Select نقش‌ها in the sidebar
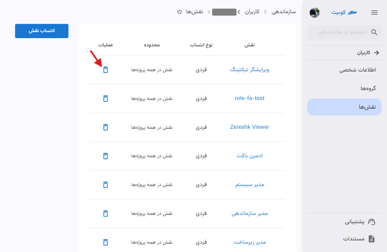The height and width of the screenshot is (252, 387). pos(344,107)
